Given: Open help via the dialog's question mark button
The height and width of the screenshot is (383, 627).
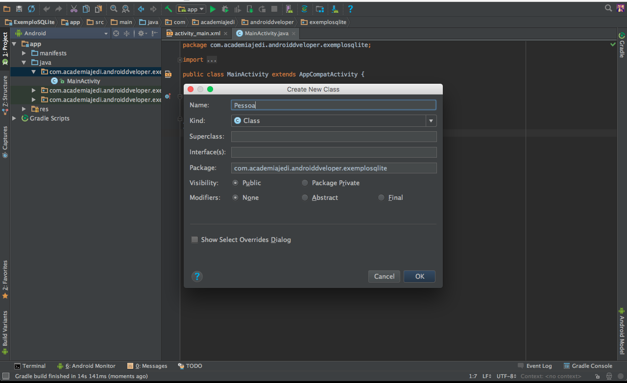Looking at the screenshot, I should click(196, 276).
